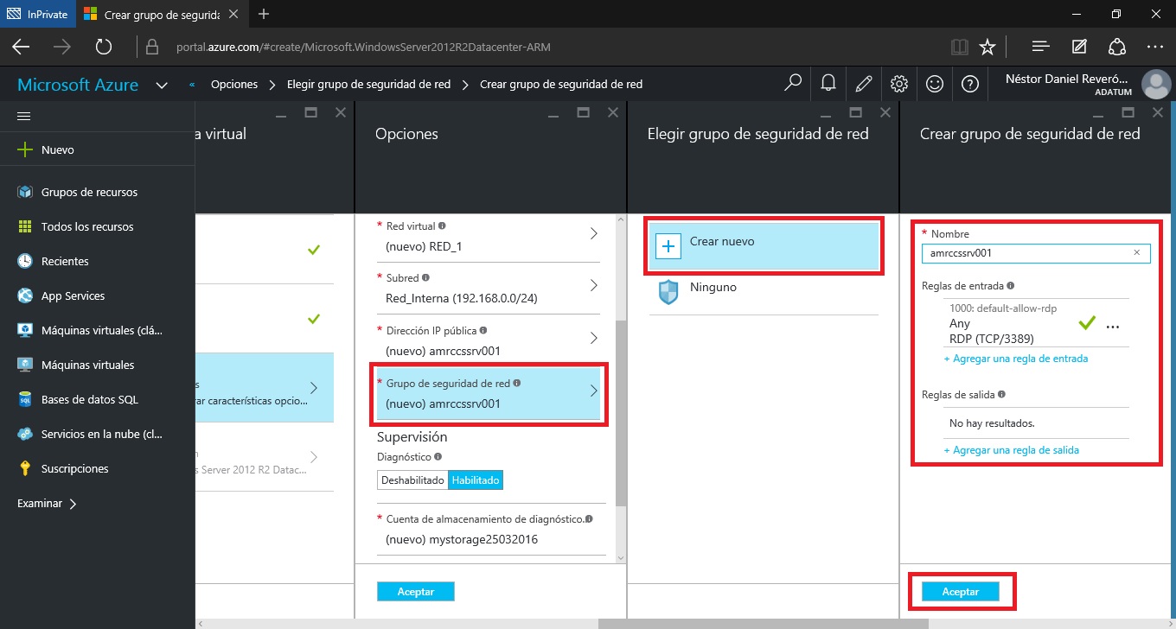Open the notifications bell icon
The height and width of the screenshot is (629, 1176).
pos(828,84)
